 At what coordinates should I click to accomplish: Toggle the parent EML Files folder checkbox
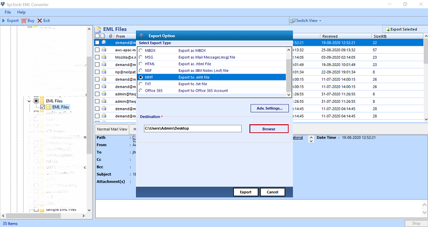[36, 101]
